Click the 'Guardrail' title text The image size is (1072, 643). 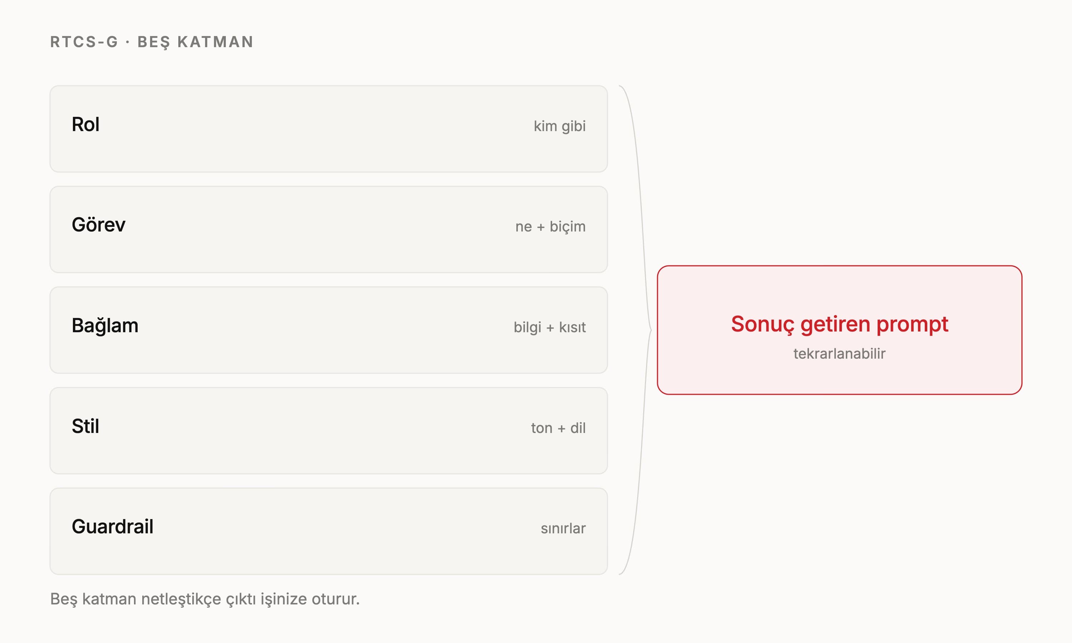click(x=112, y=527)
